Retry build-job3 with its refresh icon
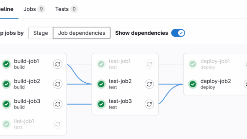This screenshot has height=139, width=247. 58,104
